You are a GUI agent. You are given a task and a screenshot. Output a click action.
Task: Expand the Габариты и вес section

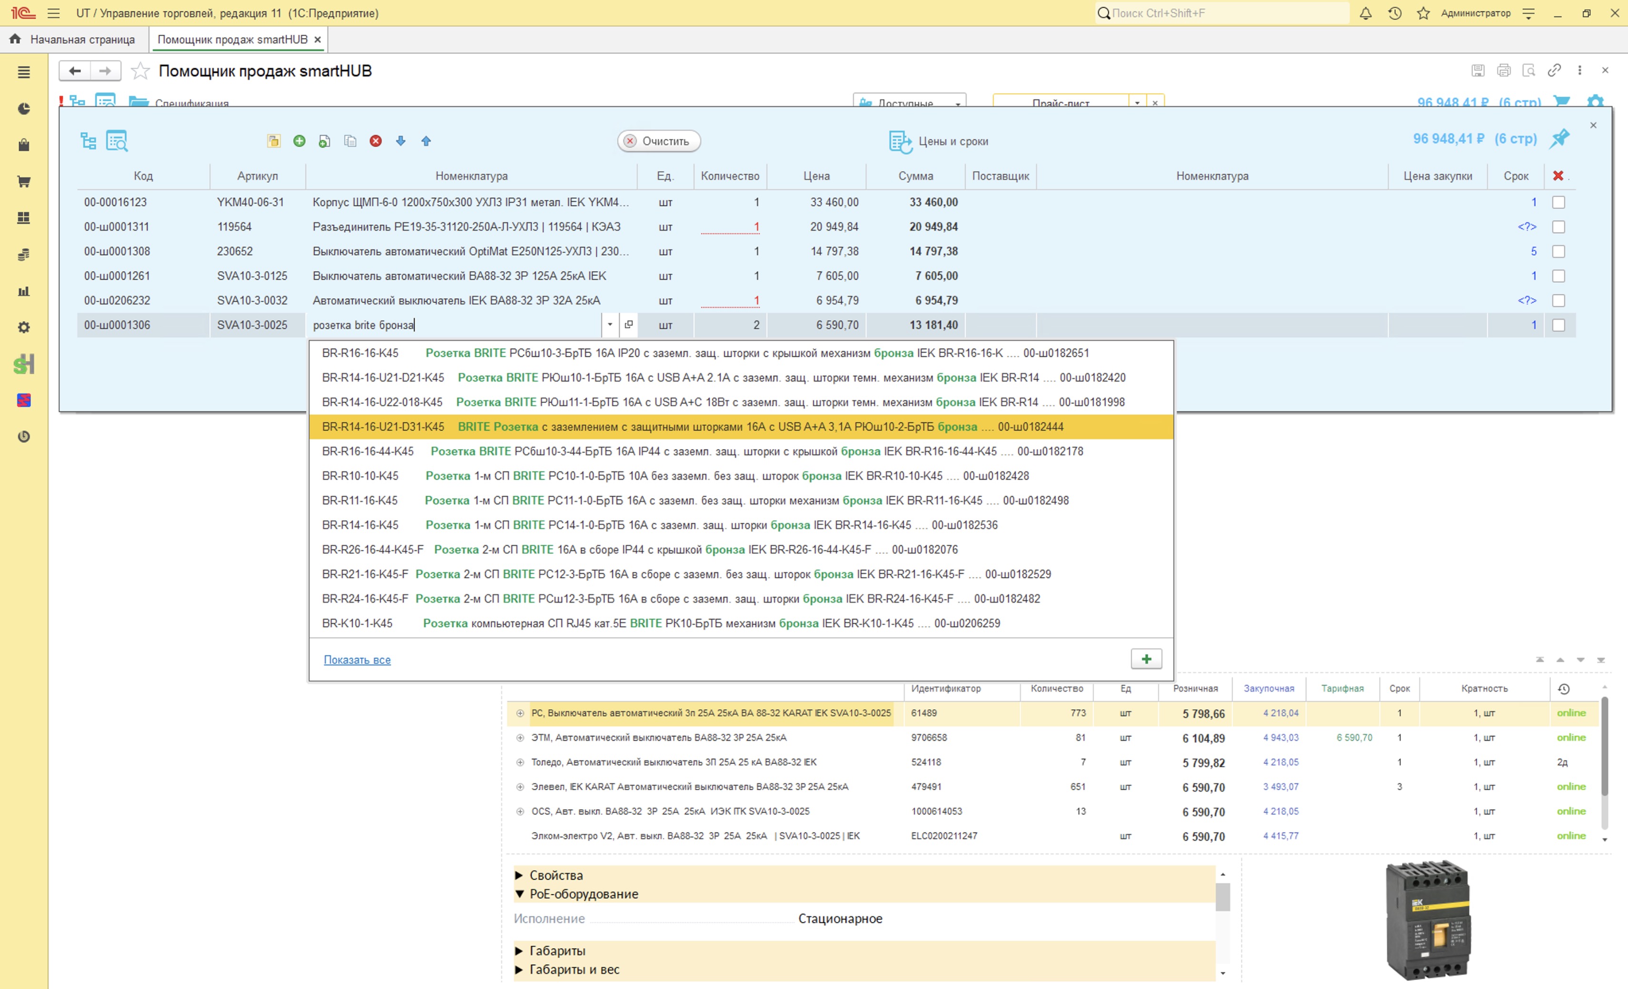pyautogui.click(x=519, y=970)
